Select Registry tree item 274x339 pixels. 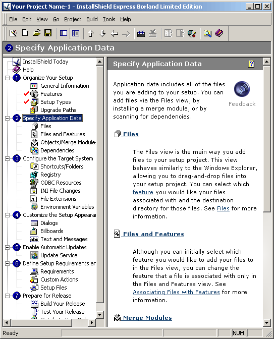50,175
